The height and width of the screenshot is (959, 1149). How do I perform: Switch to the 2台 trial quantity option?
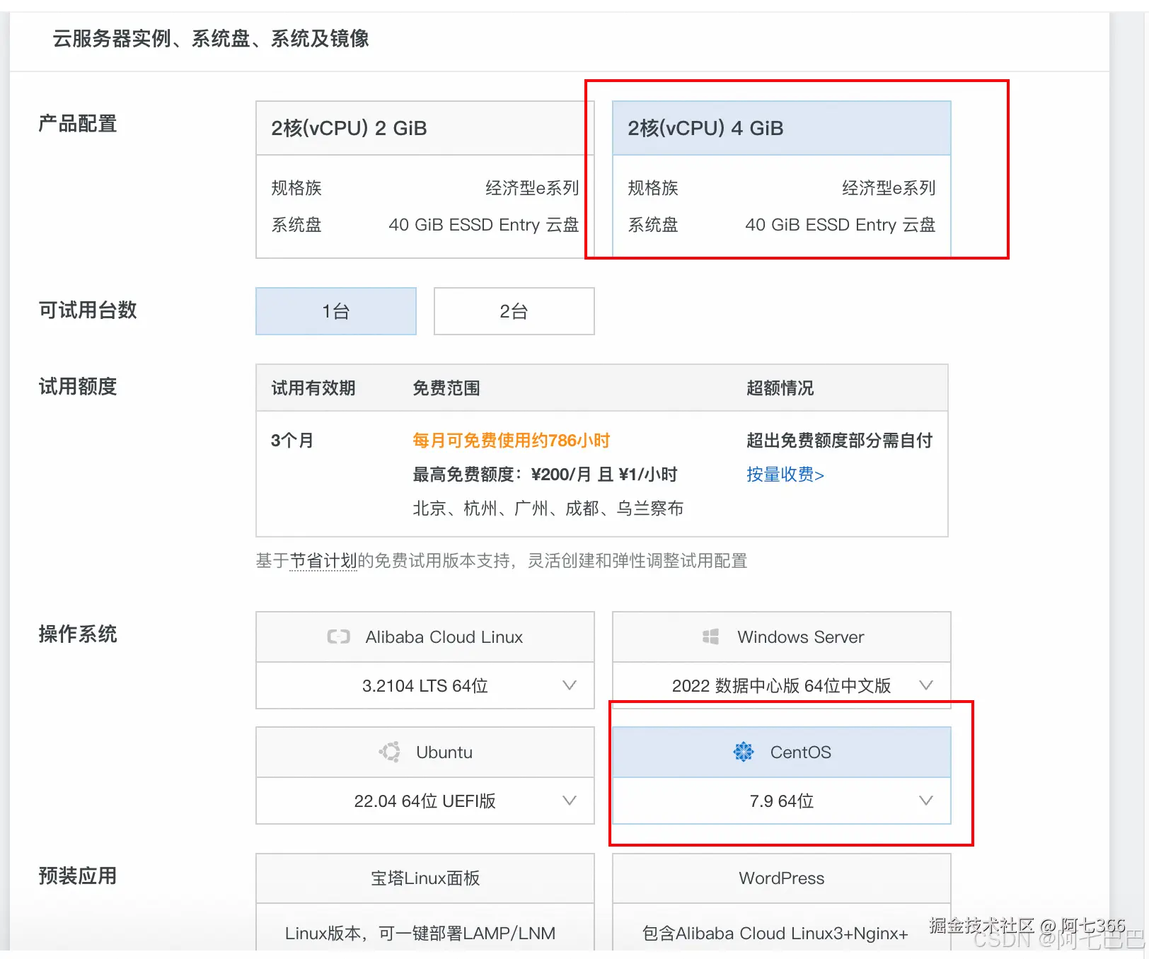[x=514, y=311]
